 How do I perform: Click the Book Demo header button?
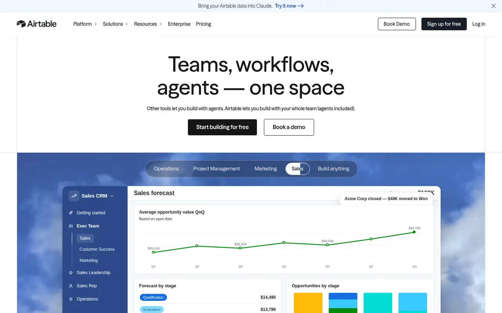click(x=397, y=24)
